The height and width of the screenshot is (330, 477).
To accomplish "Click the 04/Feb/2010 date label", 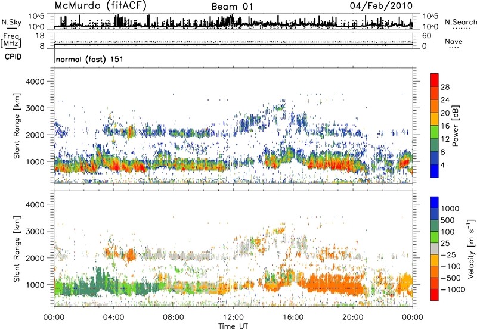I will [x=381, y=6].
